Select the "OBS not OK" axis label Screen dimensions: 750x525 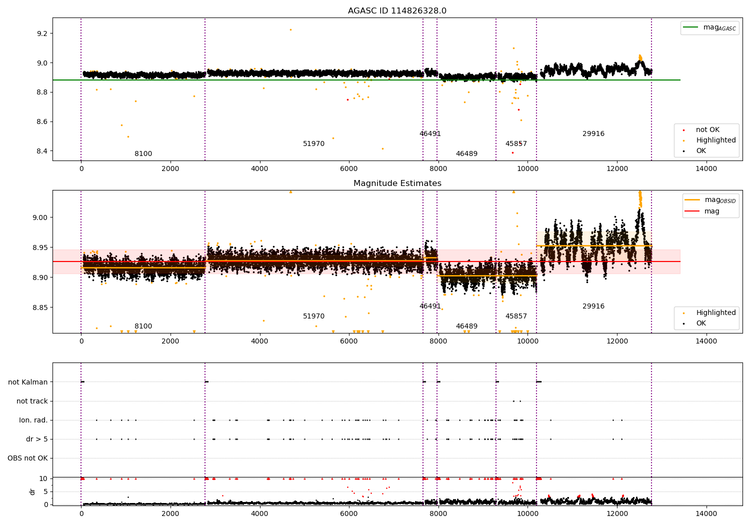coord(28,458)
